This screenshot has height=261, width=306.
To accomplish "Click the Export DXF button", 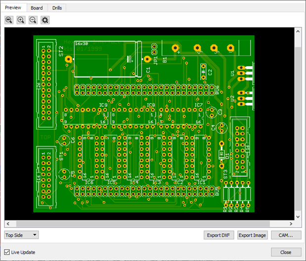I will (x=219, y=235).
